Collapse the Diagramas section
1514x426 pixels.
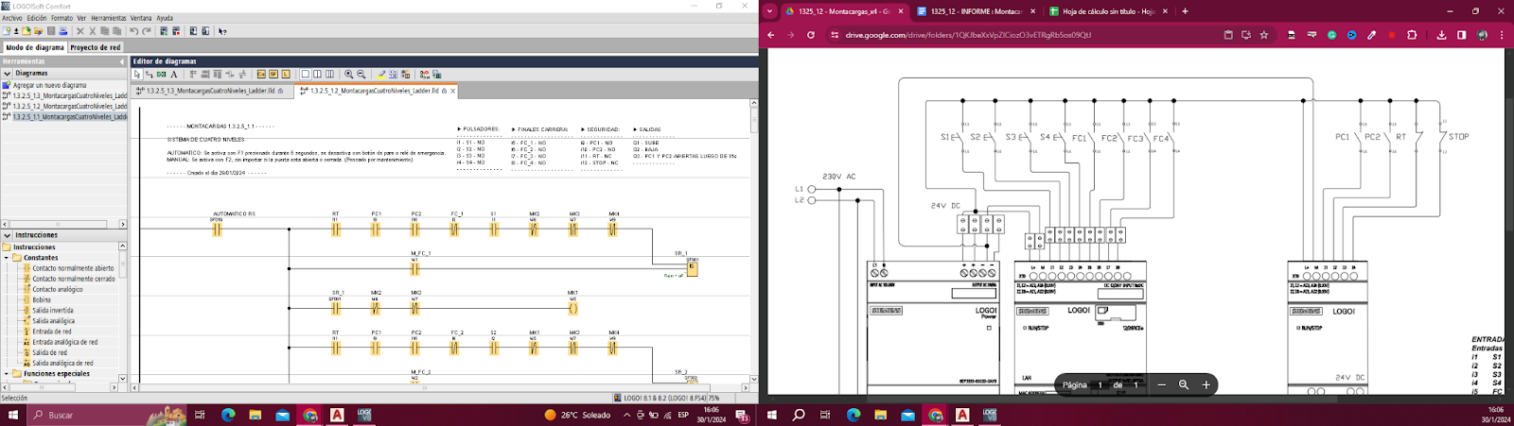pyautogui.click(x=7, y=73)
